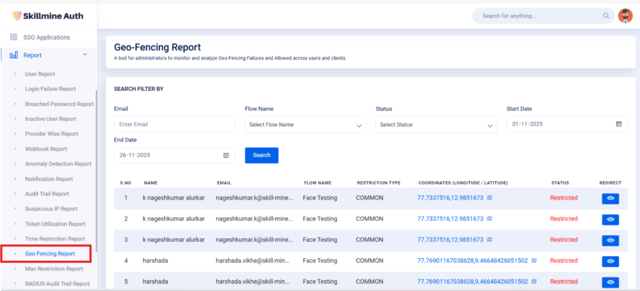Click the search magnifier icon in top bar
The width and height of the screenshot is (640, 291).
coord(606,16)
